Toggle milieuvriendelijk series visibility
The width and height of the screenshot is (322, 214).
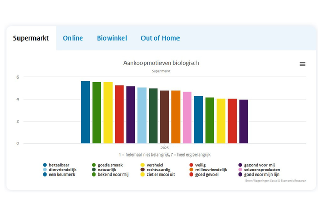point(191,170)
